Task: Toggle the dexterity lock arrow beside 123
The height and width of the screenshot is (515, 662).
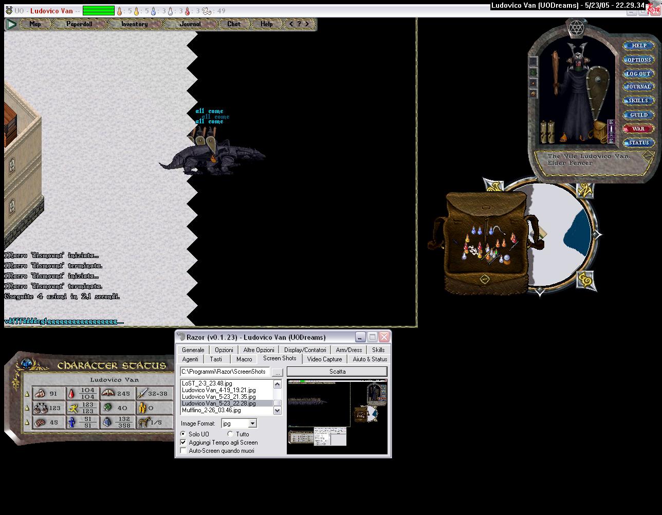Action: [27, 409]
